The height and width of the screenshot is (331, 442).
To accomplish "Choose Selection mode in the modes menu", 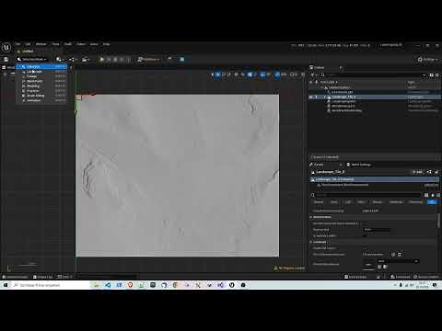I will (x=41, y=66).
